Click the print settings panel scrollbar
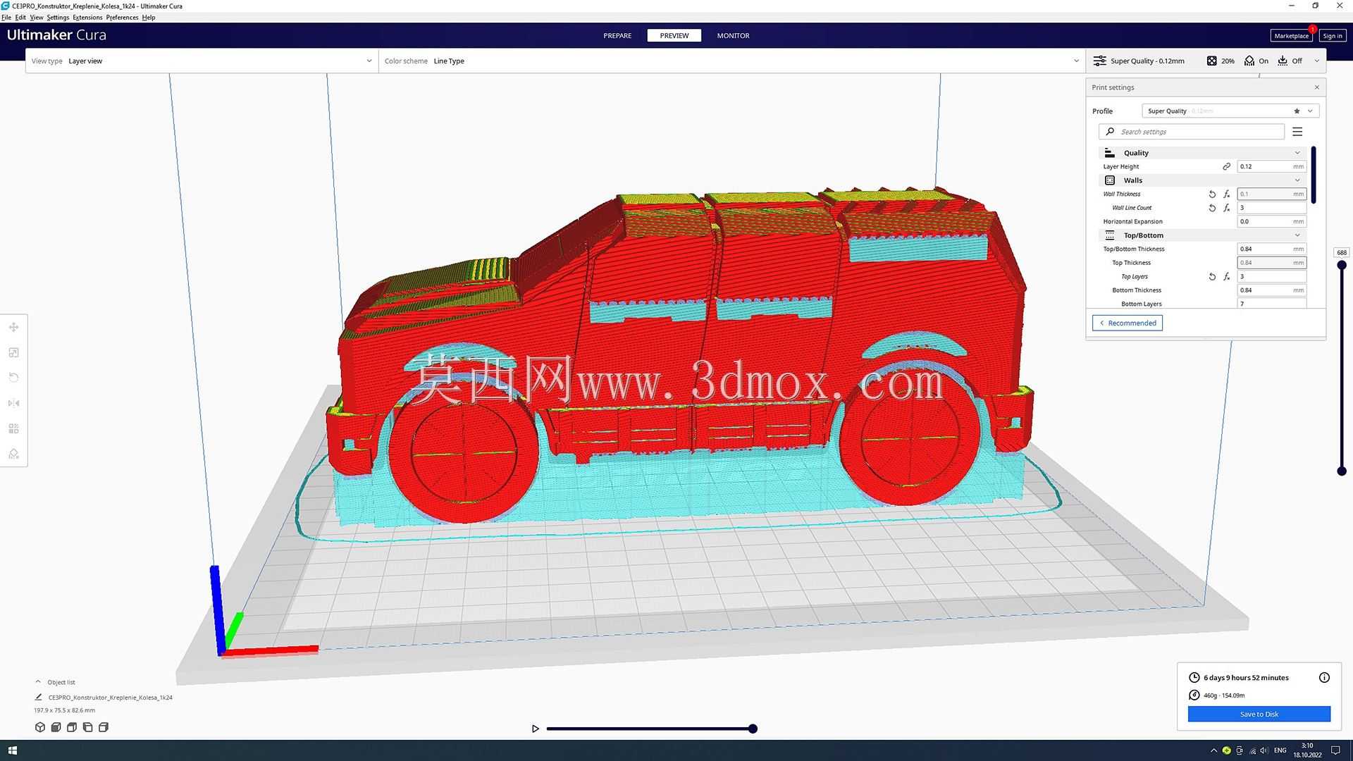This screenshot has width=1353, height=761. coord(1314,175)
